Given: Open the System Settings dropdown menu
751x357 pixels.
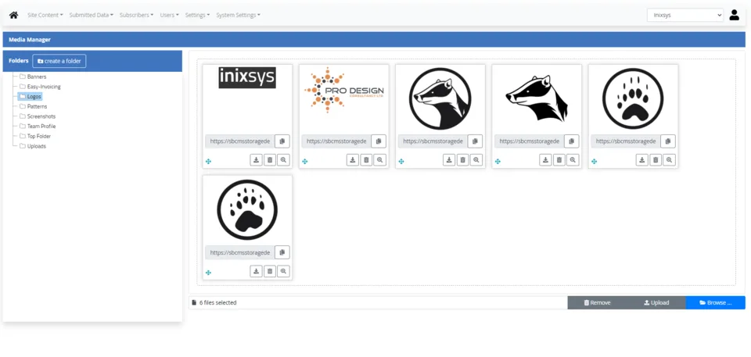Looking at the screenshot, I should point(238,15).
